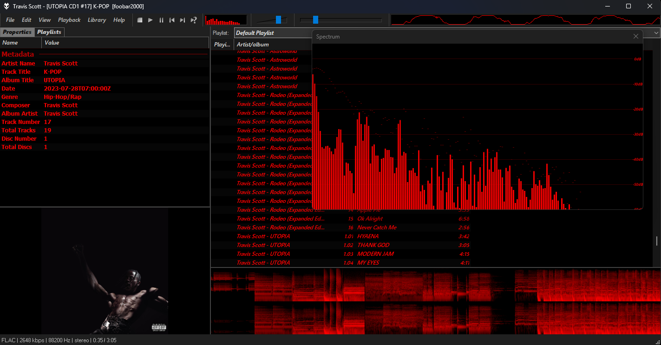Screen dimensions: 661x345
Task: Go to the previous track
Action: click(172, 20)
